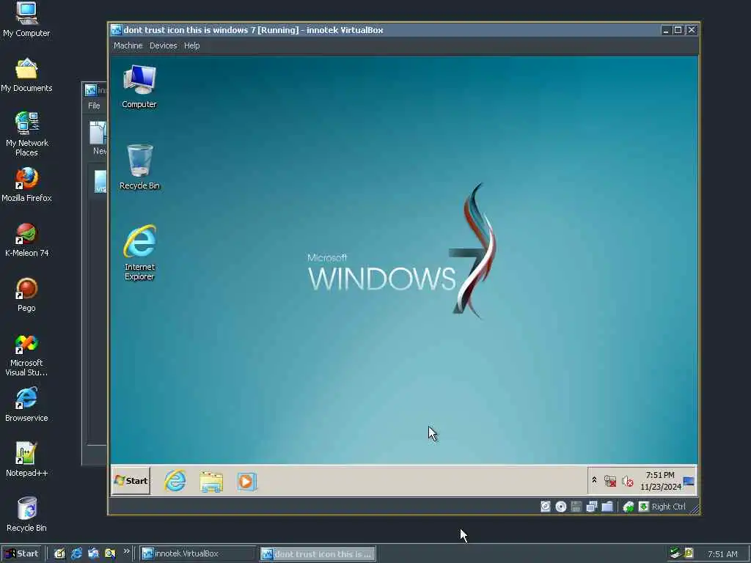The width and height of the screenshot is (751, 563).
Task: Maximize the running VM window
Action: [x=678, y=29]
